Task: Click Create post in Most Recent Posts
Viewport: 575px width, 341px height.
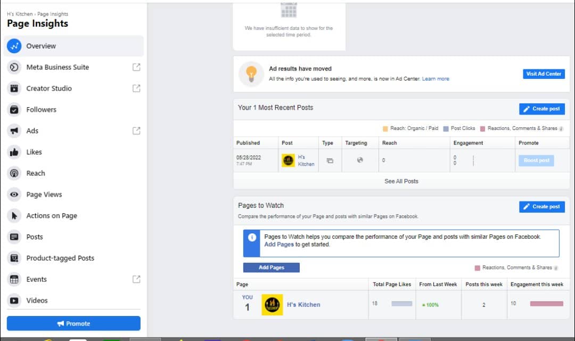Action: 541,109
